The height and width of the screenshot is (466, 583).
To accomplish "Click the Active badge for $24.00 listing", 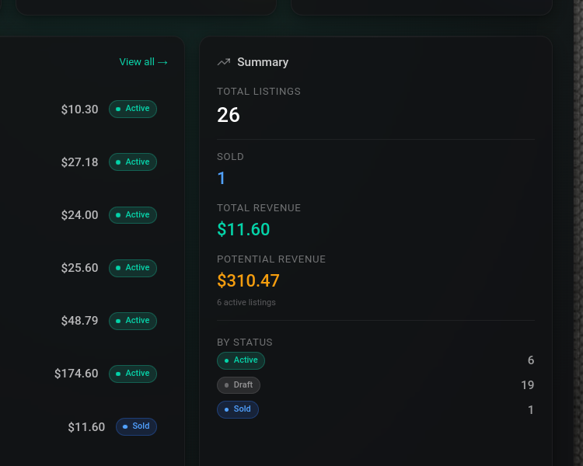I will point(133,215).
